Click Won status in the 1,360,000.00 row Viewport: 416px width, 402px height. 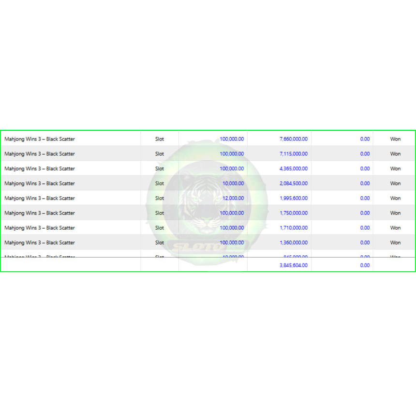click(x=395, y=243)
